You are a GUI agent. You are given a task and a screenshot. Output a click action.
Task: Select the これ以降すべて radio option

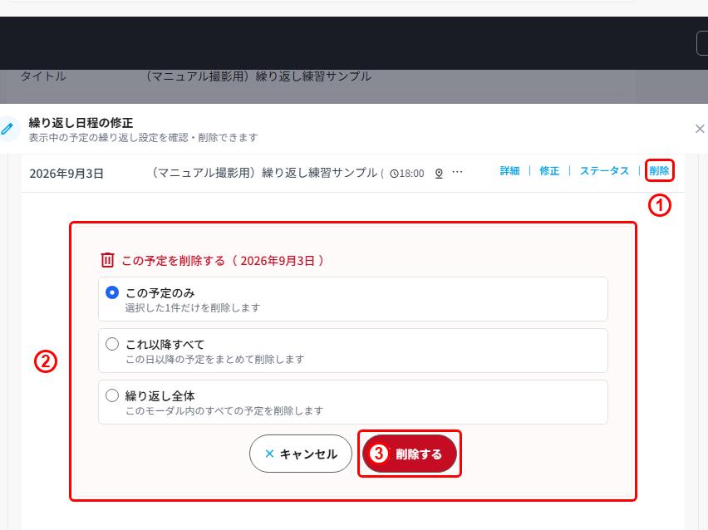[x=112, y=344]
